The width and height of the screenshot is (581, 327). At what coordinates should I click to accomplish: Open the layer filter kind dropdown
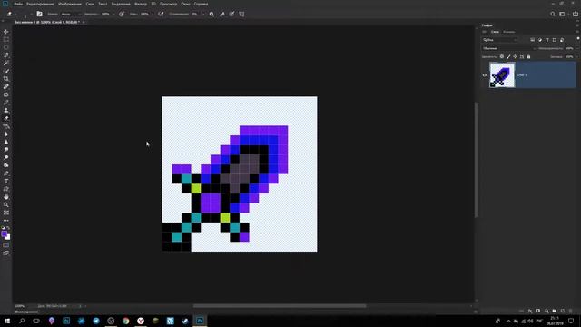[x=500, y=40]
